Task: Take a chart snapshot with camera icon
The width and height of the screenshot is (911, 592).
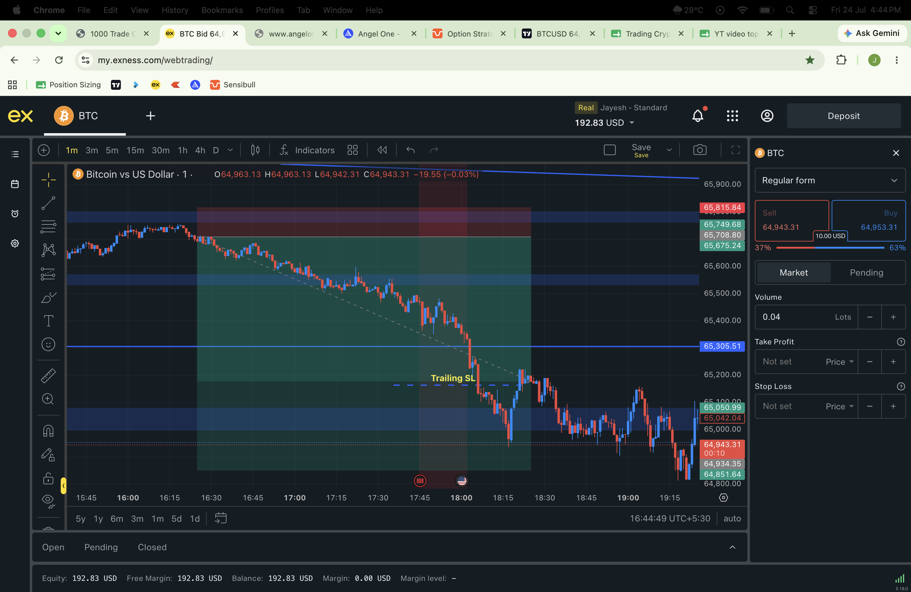Action: click(700, 150)
